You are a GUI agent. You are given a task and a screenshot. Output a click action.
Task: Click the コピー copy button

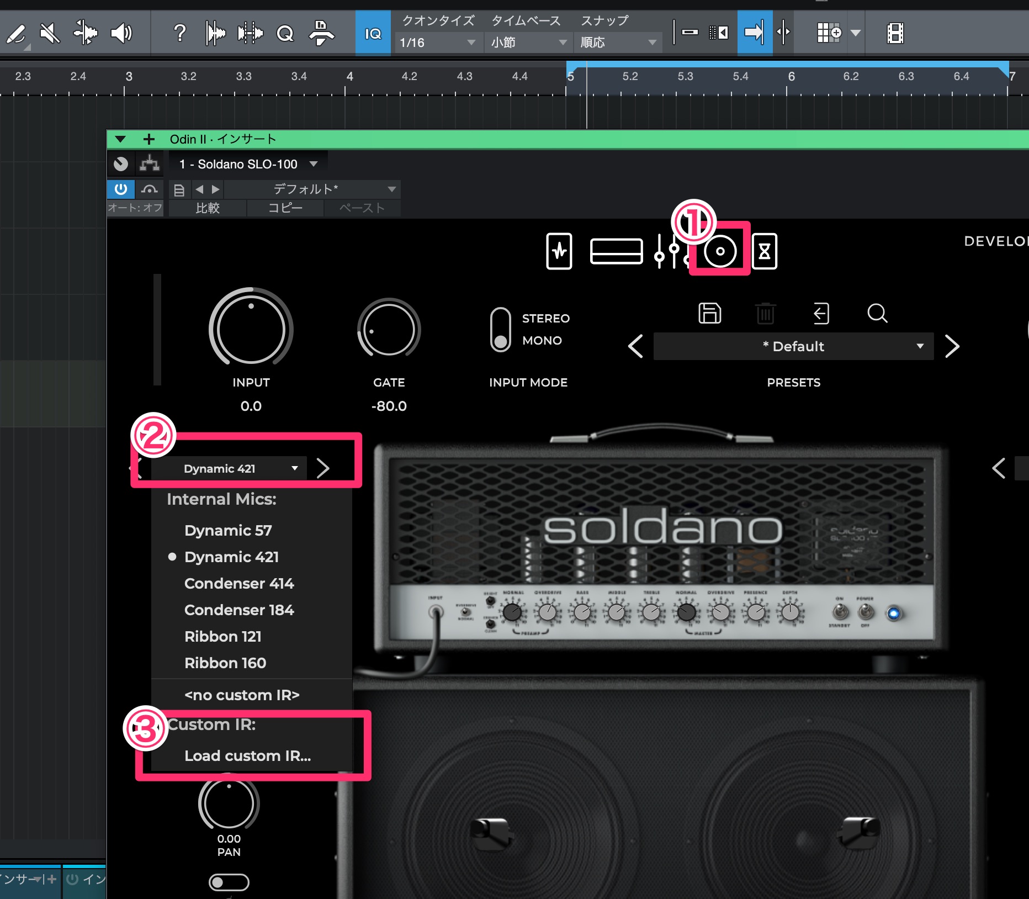[x=285, y=208]
